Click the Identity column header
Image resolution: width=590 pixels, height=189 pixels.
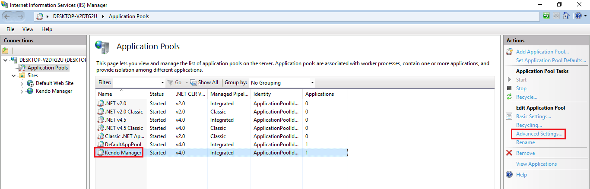276,94
